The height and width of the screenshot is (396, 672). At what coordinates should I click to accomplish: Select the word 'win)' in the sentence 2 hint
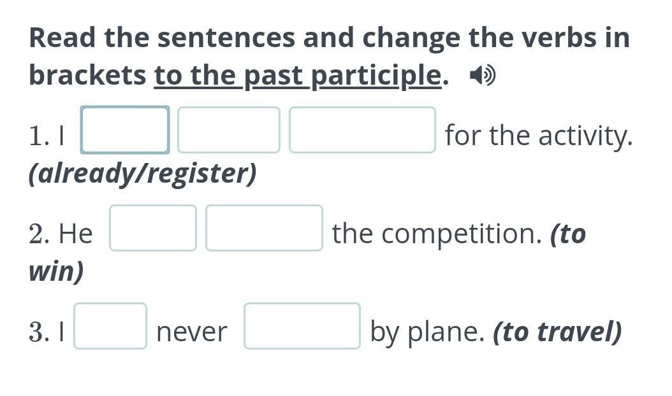(56, 271)
